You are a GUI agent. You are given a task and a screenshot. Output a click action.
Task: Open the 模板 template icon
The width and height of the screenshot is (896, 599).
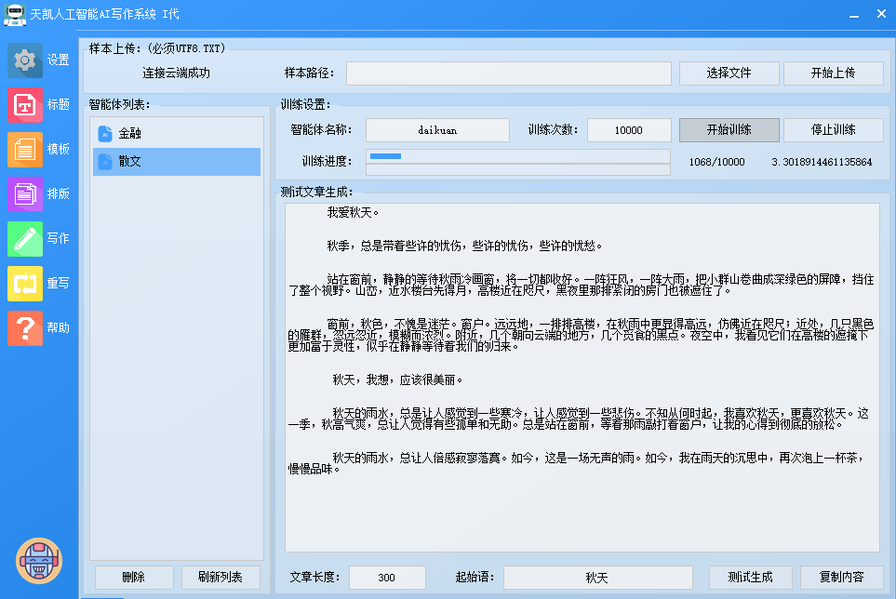point(25,149)
